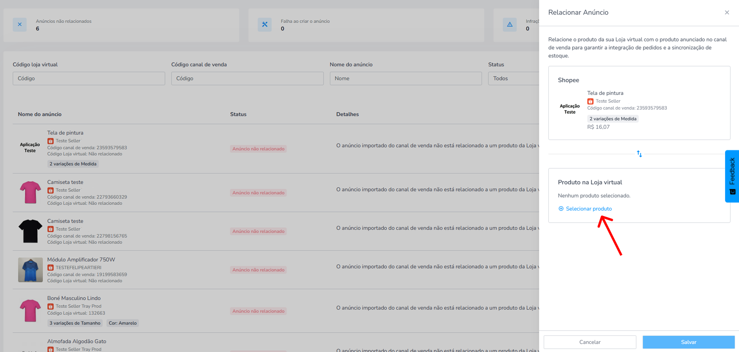Screen dimensions: 739x352
Task: Focus the Nome do anúncio input field
Action: click(x=406, y=78)
